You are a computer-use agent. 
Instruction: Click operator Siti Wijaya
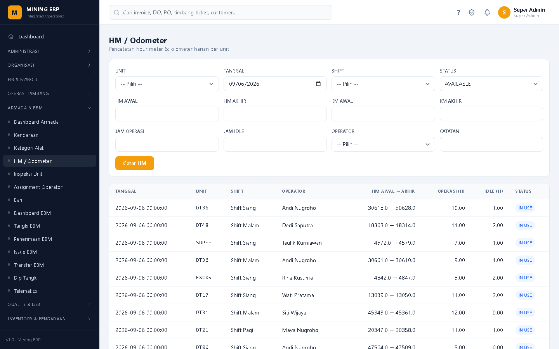(x=294, y=313)
